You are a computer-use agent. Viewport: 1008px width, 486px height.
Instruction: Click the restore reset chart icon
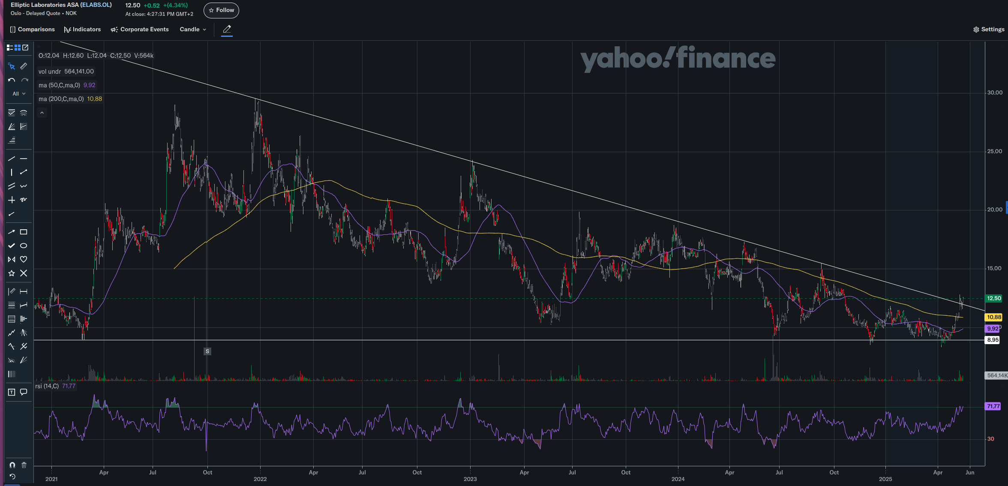12,477
